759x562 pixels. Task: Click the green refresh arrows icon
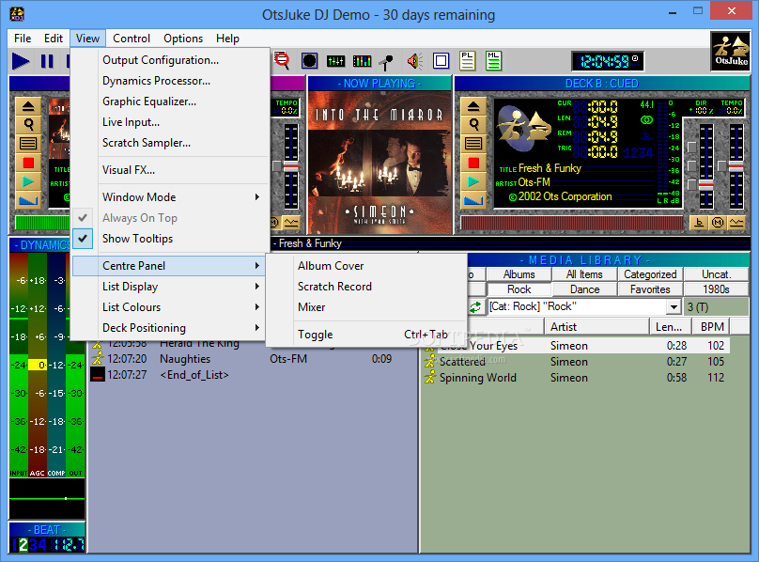pos(475,306)
